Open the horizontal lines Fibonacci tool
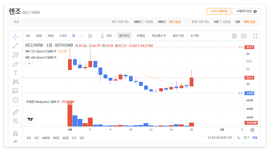Image resolution: width=270 pixels, height=151 pixels. click(x=15, y=55)
